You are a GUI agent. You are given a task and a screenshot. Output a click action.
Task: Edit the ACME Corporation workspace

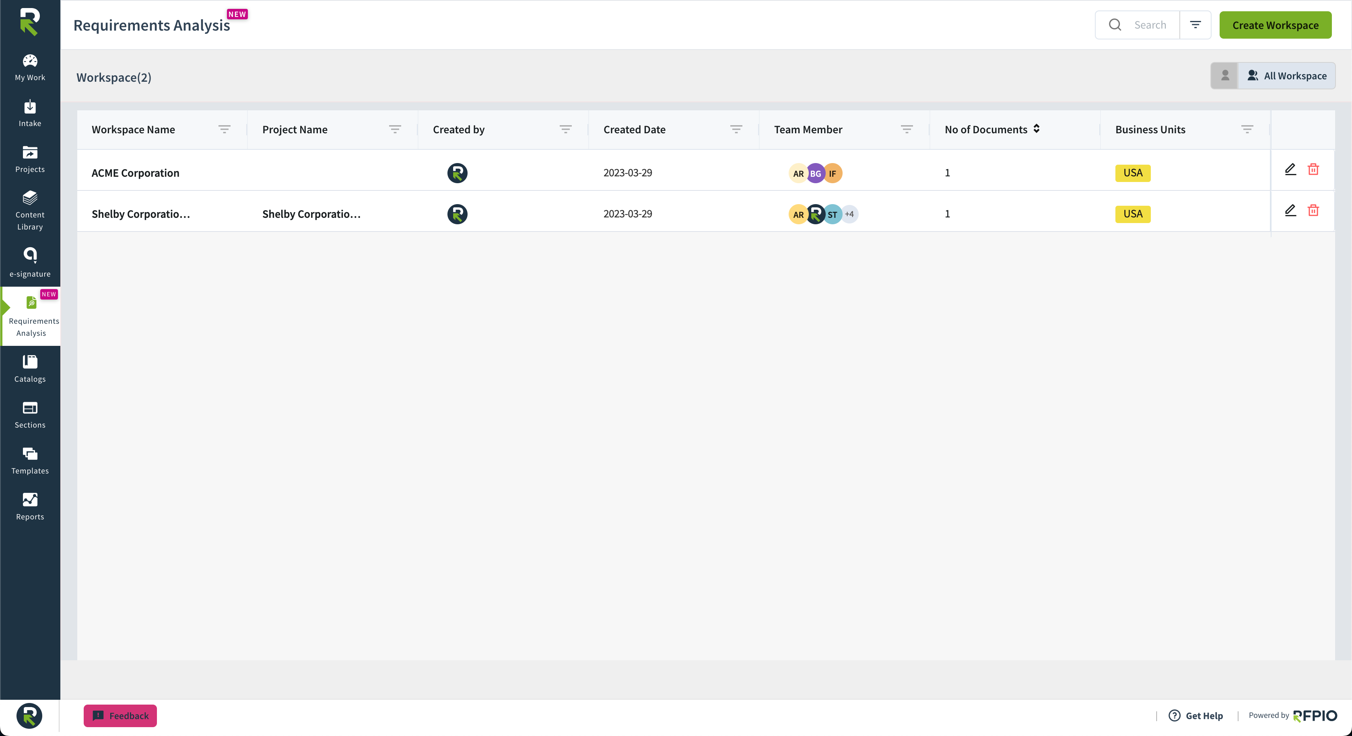coord(1290,169)
